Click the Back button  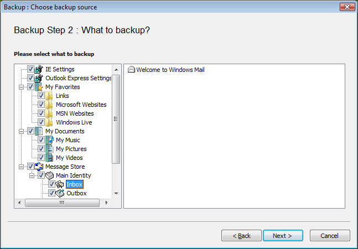tap(241, 236)
